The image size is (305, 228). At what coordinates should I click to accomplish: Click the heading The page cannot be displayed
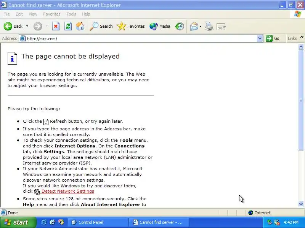point(70,56)
